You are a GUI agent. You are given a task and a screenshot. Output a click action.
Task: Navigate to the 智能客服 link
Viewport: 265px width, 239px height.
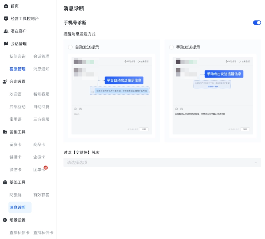(x=41, y=94)
